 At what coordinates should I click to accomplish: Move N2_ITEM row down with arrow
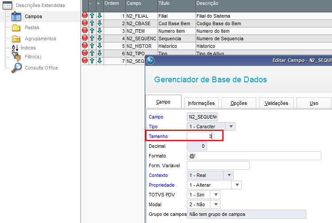(100, 31)
